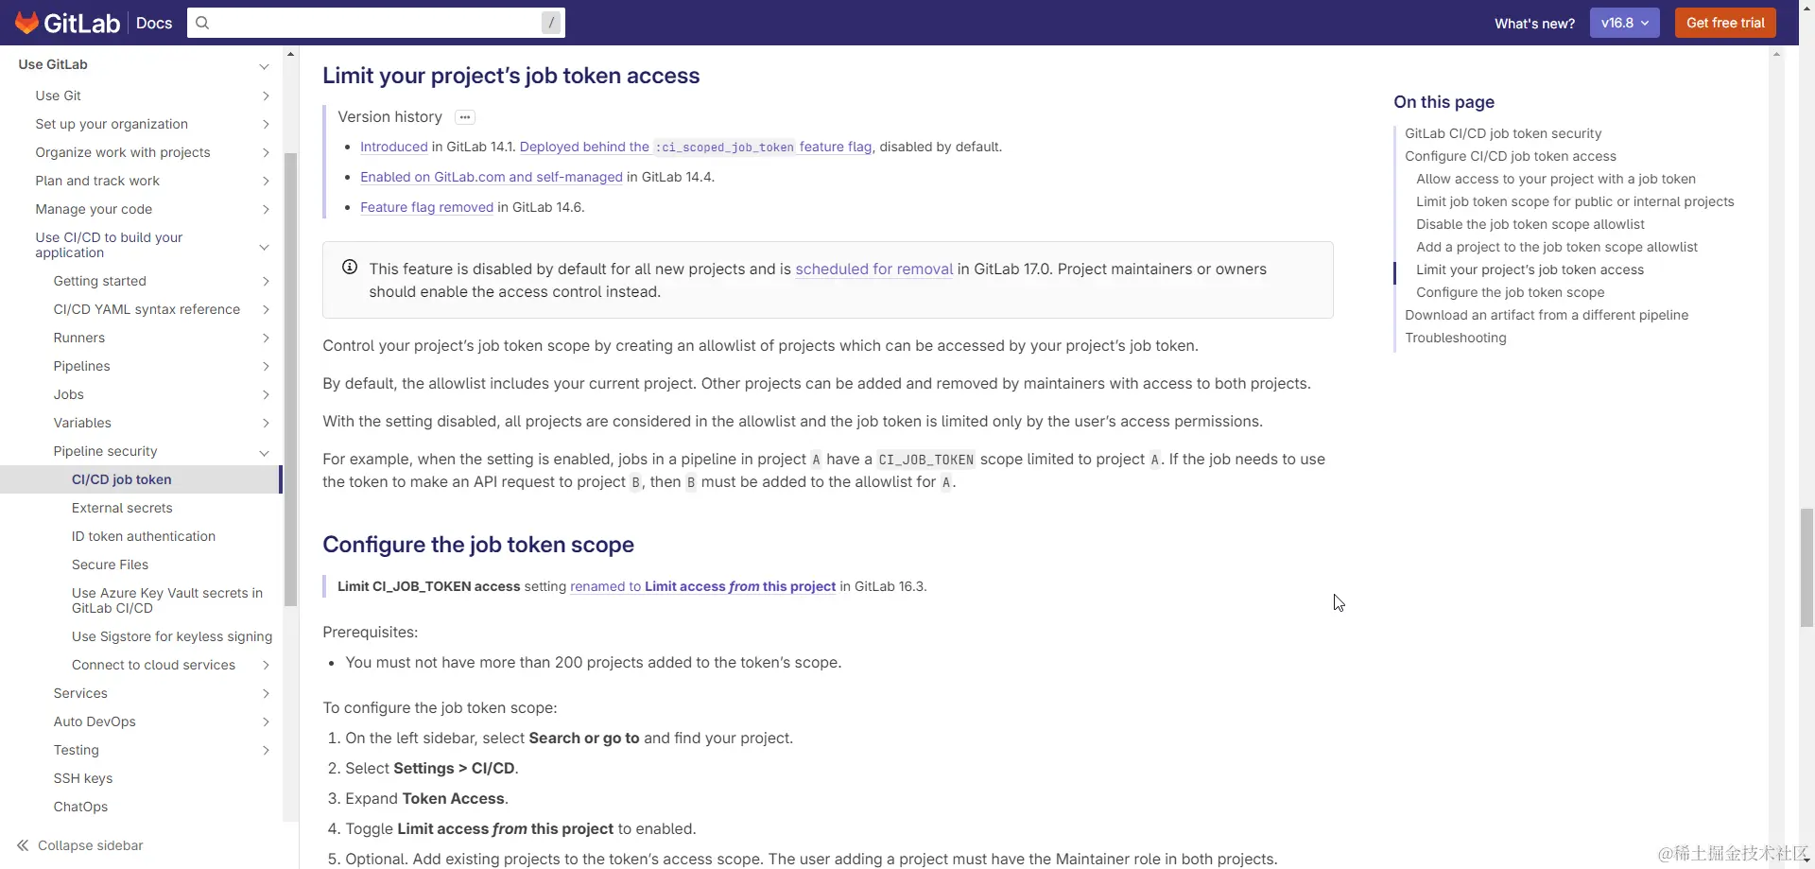
Task: Click the Get free trial button
Action: click(x=1724, y=23)
